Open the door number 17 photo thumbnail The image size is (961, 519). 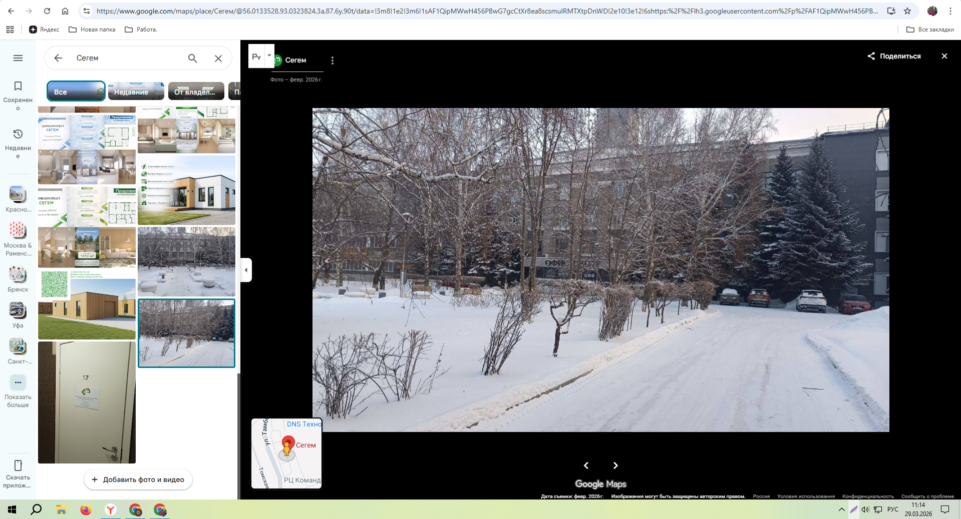tap(87, 402)
